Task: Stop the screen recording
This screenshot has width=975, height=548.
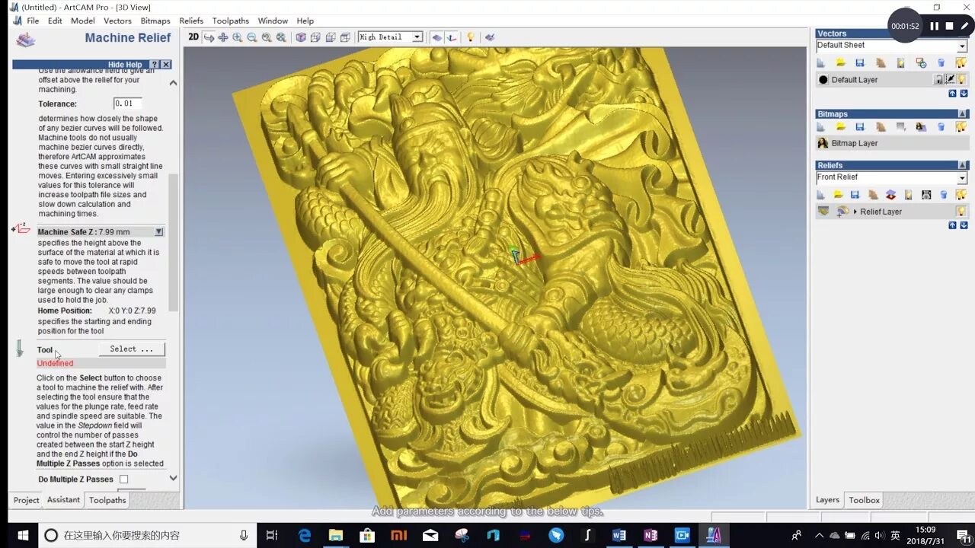Action: click(949, 26)
